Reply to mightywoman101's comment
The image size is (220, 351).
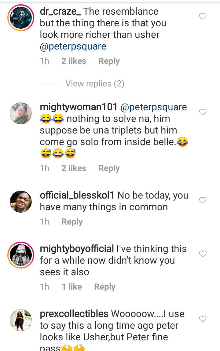109,168
